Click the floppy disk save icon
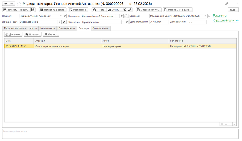Screen dimensions: 242x141 point(33,10)
